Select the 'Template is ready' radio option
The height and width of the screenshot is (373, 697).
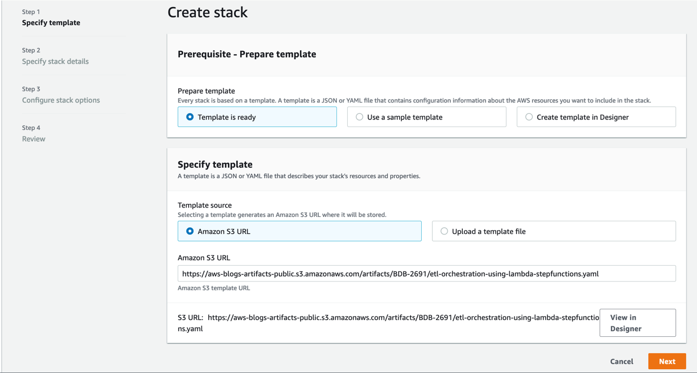pos(190,117)
